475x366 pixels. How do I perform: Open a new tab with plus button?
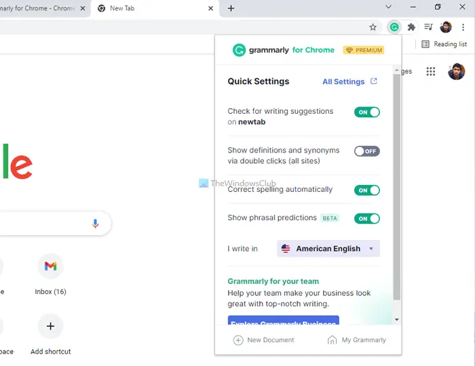point(231,8)
